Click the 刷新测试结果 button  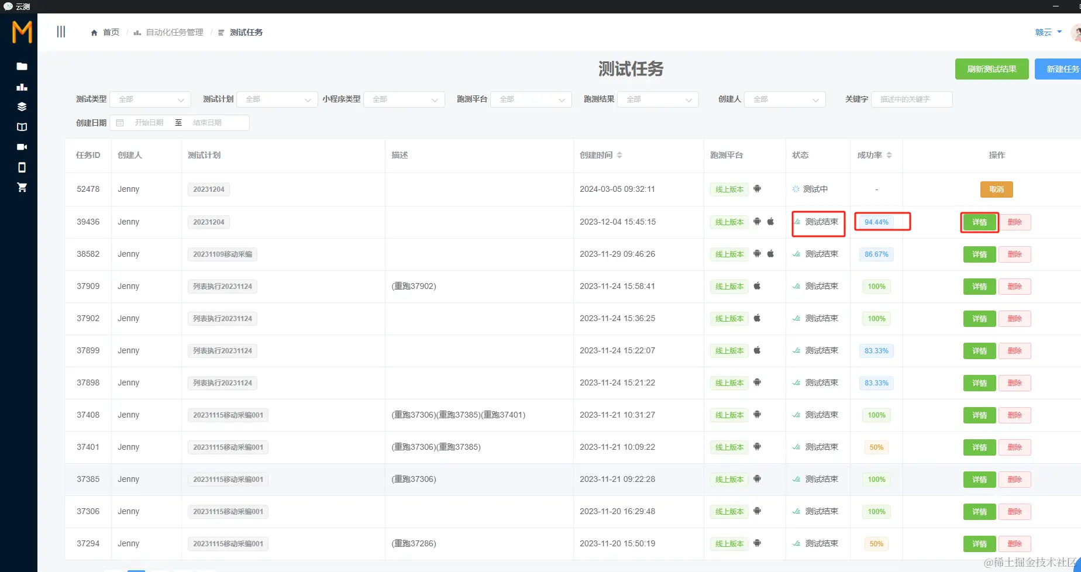pyautogui.click(x=992, y=69)
